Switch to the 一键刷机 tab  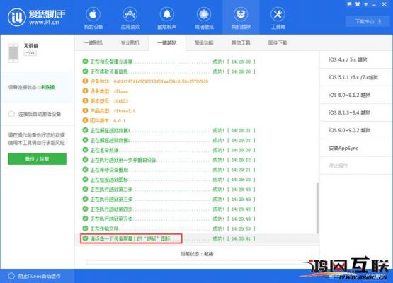(93, 43)
